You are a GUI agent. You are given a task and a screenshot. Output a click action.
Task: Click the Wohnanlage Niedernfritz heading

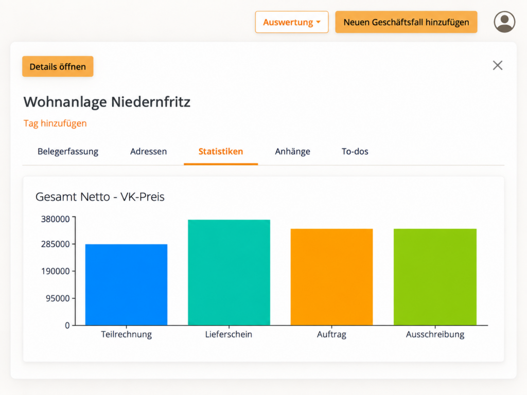107,102
